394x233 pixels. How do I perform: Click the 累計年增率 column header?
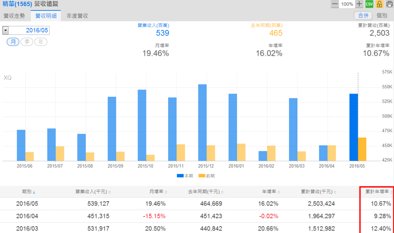pos(377,192)
